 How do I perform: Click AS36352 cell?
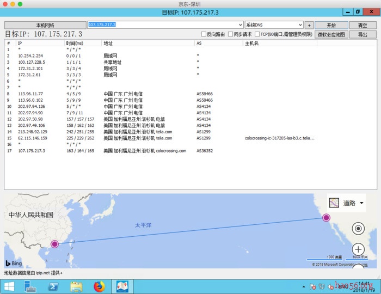(x=205, y=151)
